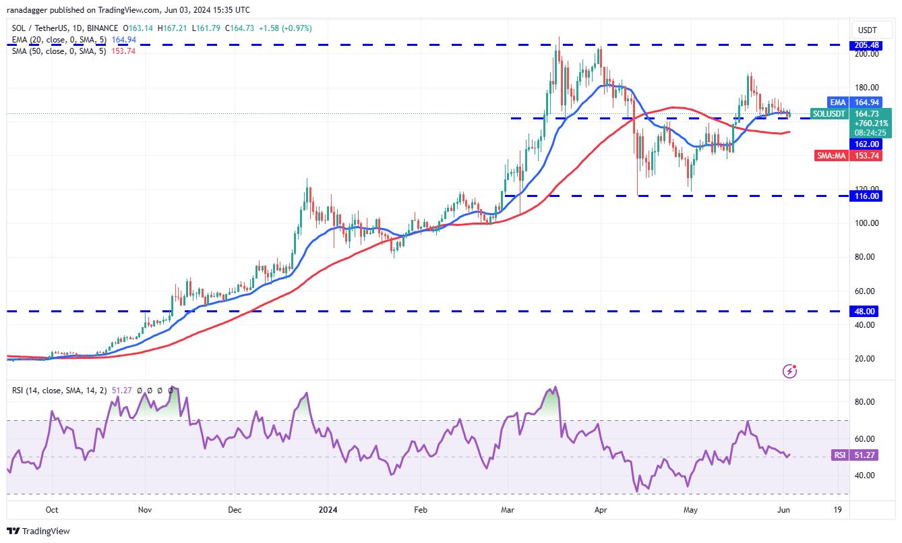Click the 48.00 support level label
This screenshot has height=543, width=902.
[x=866, y=311]
